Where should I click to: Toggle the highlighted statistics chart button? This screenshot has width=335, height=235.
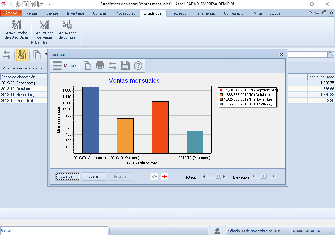click(22, 55)
